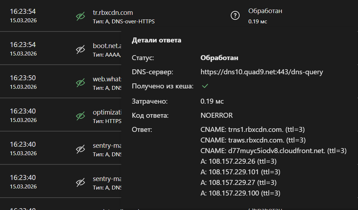Toggle the eye icon in web.what row

pos(81,83)
